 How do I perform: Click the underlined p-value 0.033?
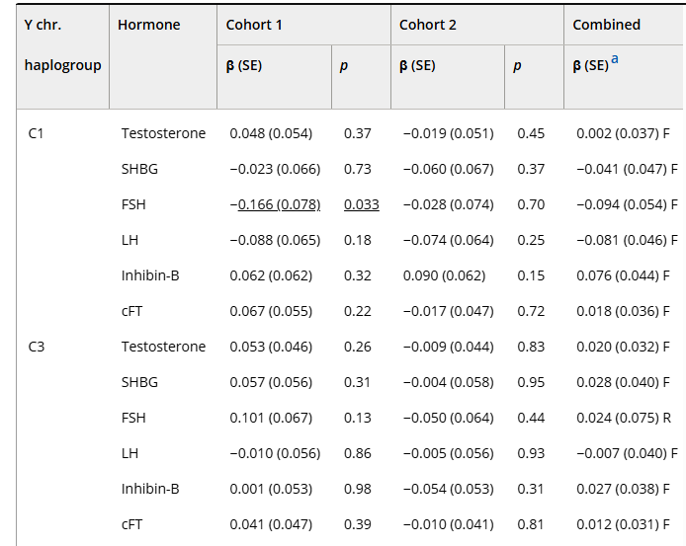click(x=361, y=204)
